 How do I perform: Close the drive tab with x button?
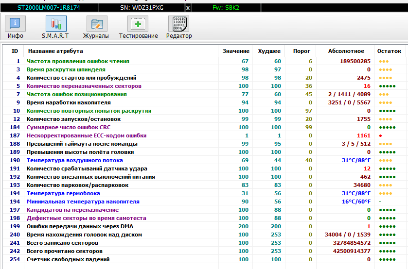tap(188, 8)
